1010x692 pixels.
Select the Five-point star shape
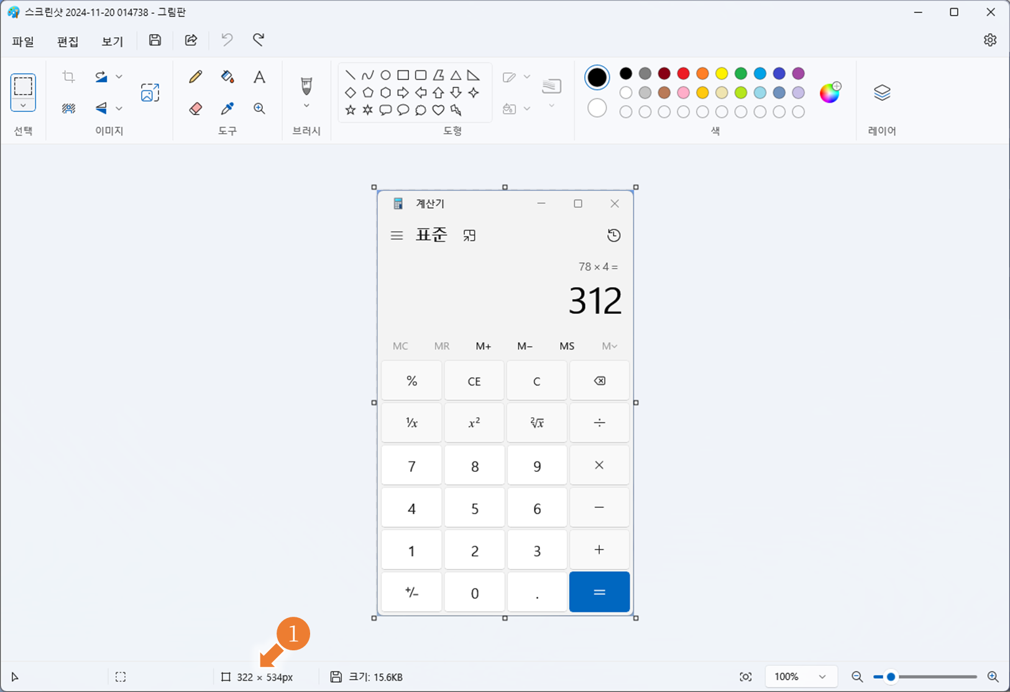point(351,110)
